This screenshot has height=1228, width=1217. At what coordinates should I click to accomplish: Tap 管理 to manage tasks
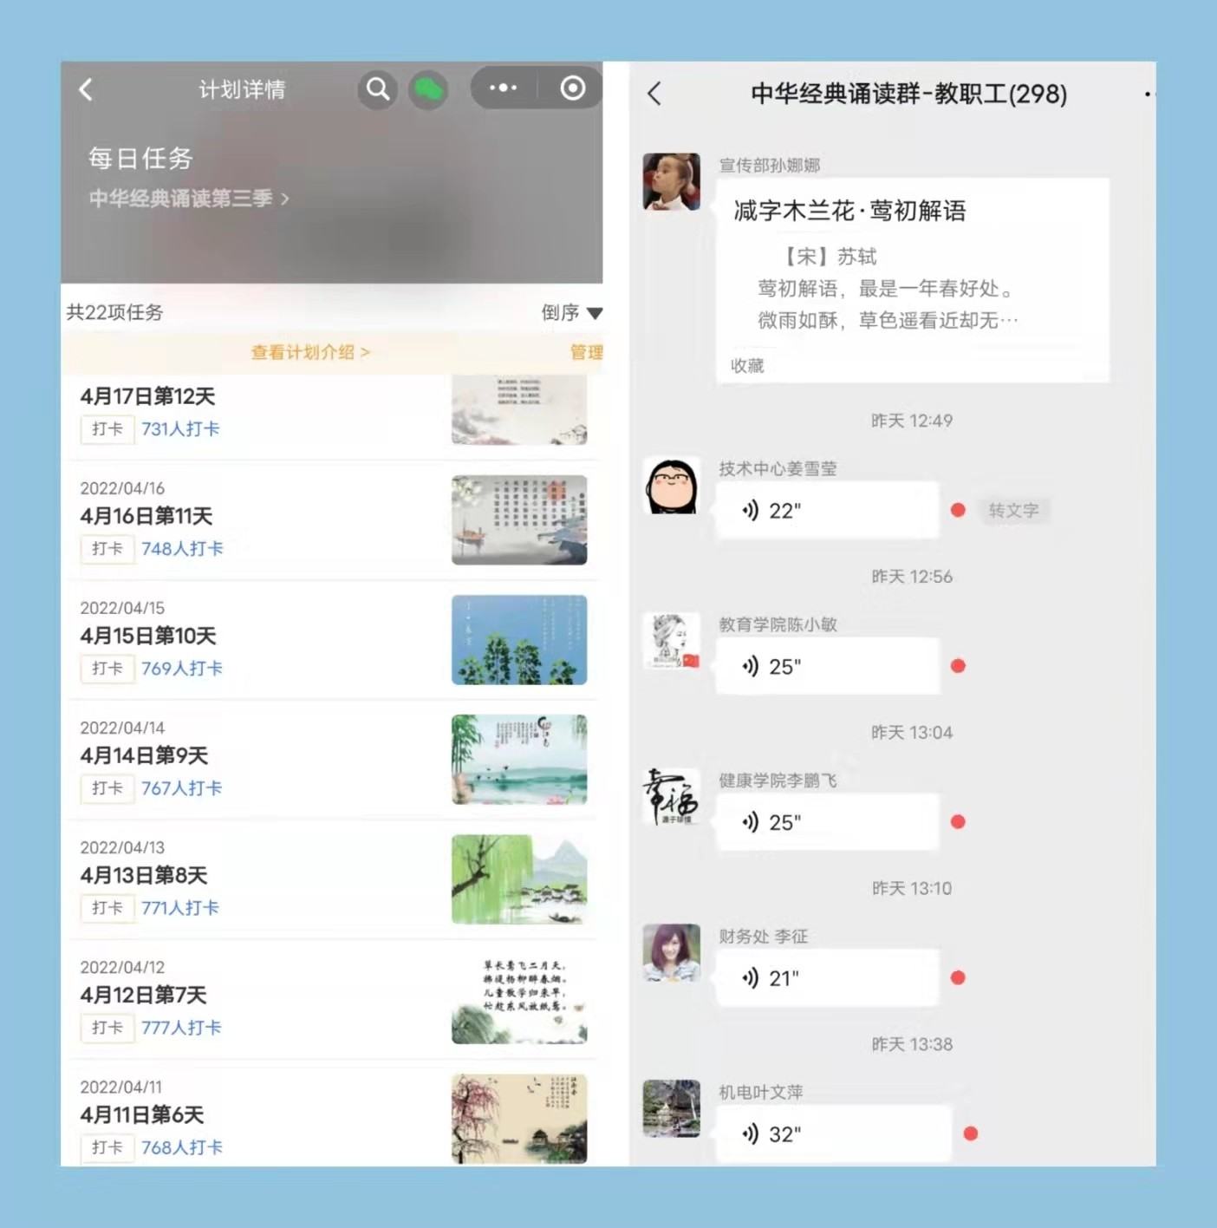click(x=586, y=352)
